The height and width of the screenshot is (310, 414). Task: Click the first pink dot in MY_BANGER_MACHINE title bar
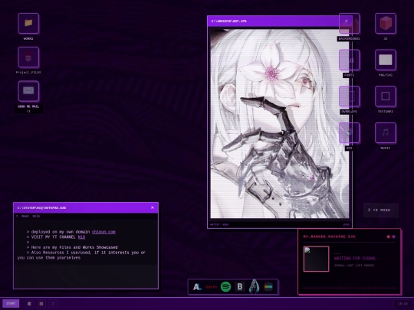(389, 237)
